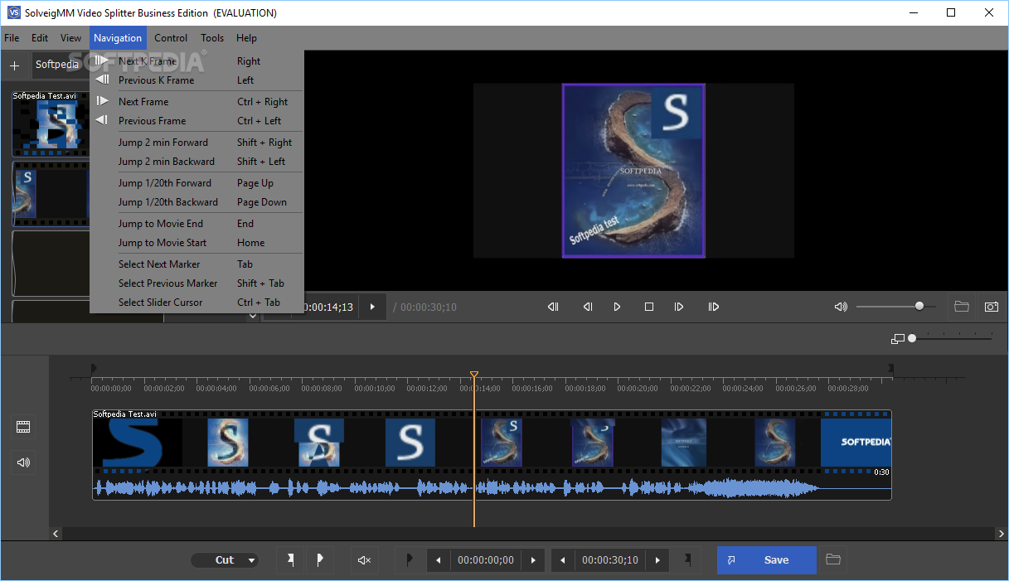This screenshot has height=581, width=1009.
Task: Choose Previous K Frame menu entry
Action: pyautogui.click(x=197, y=80)
